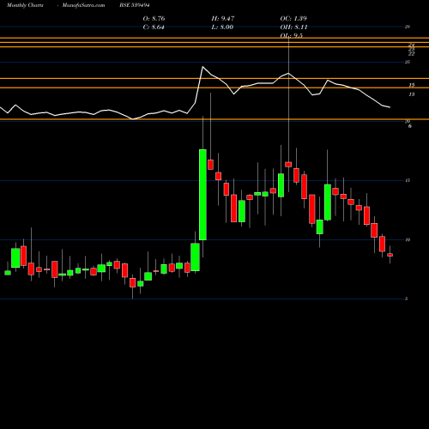The image size is (429, 429).
Task: Open the MunafaSutra.com label
Action: pyautogui.click(x=83, y=5)
